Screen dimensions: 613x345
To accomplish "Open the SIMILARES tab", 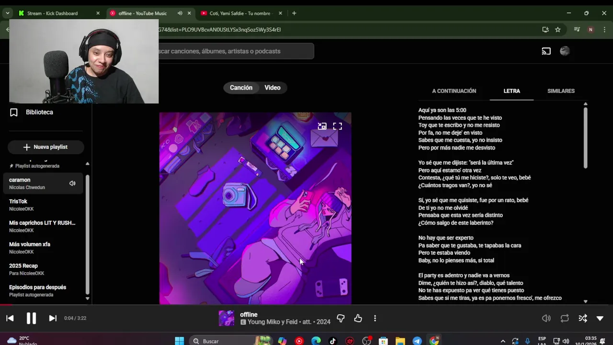I will (x=561, y=91).
